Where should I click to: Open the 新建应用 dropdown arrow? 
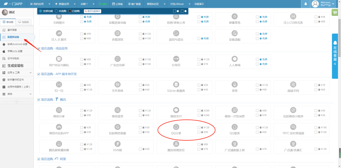75,4
